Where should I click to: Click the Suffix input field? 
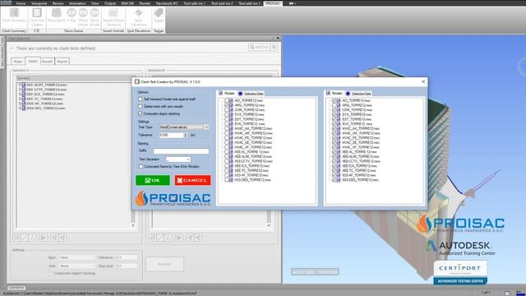click(x=181, y=151)
